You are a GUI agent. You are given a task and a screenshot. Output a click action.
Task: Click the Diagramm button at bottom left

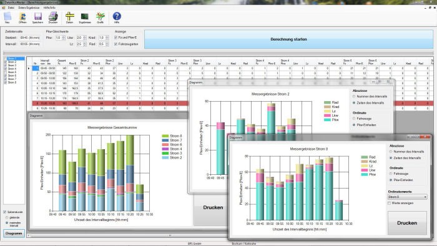click(14, 234)
